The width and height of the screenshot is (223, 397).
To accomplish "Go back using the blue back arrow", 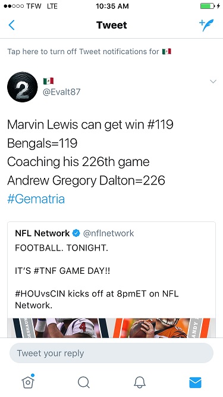I will (x=11, y=25).
